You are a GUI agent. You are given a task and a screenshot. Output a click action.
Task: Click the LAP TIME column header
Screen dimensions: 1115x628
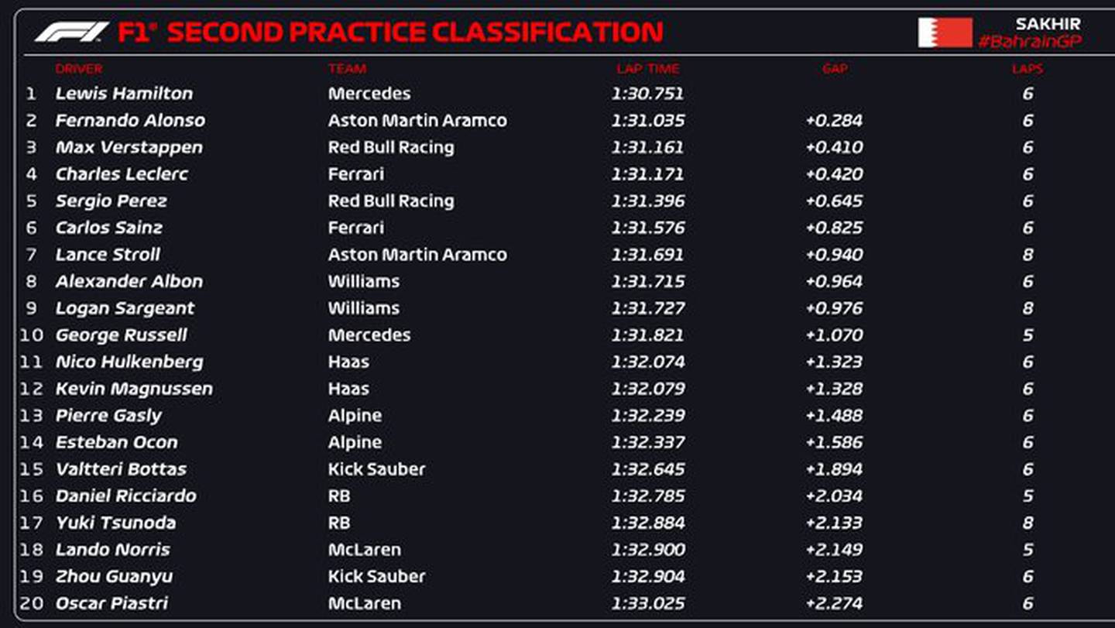(648, 69)
